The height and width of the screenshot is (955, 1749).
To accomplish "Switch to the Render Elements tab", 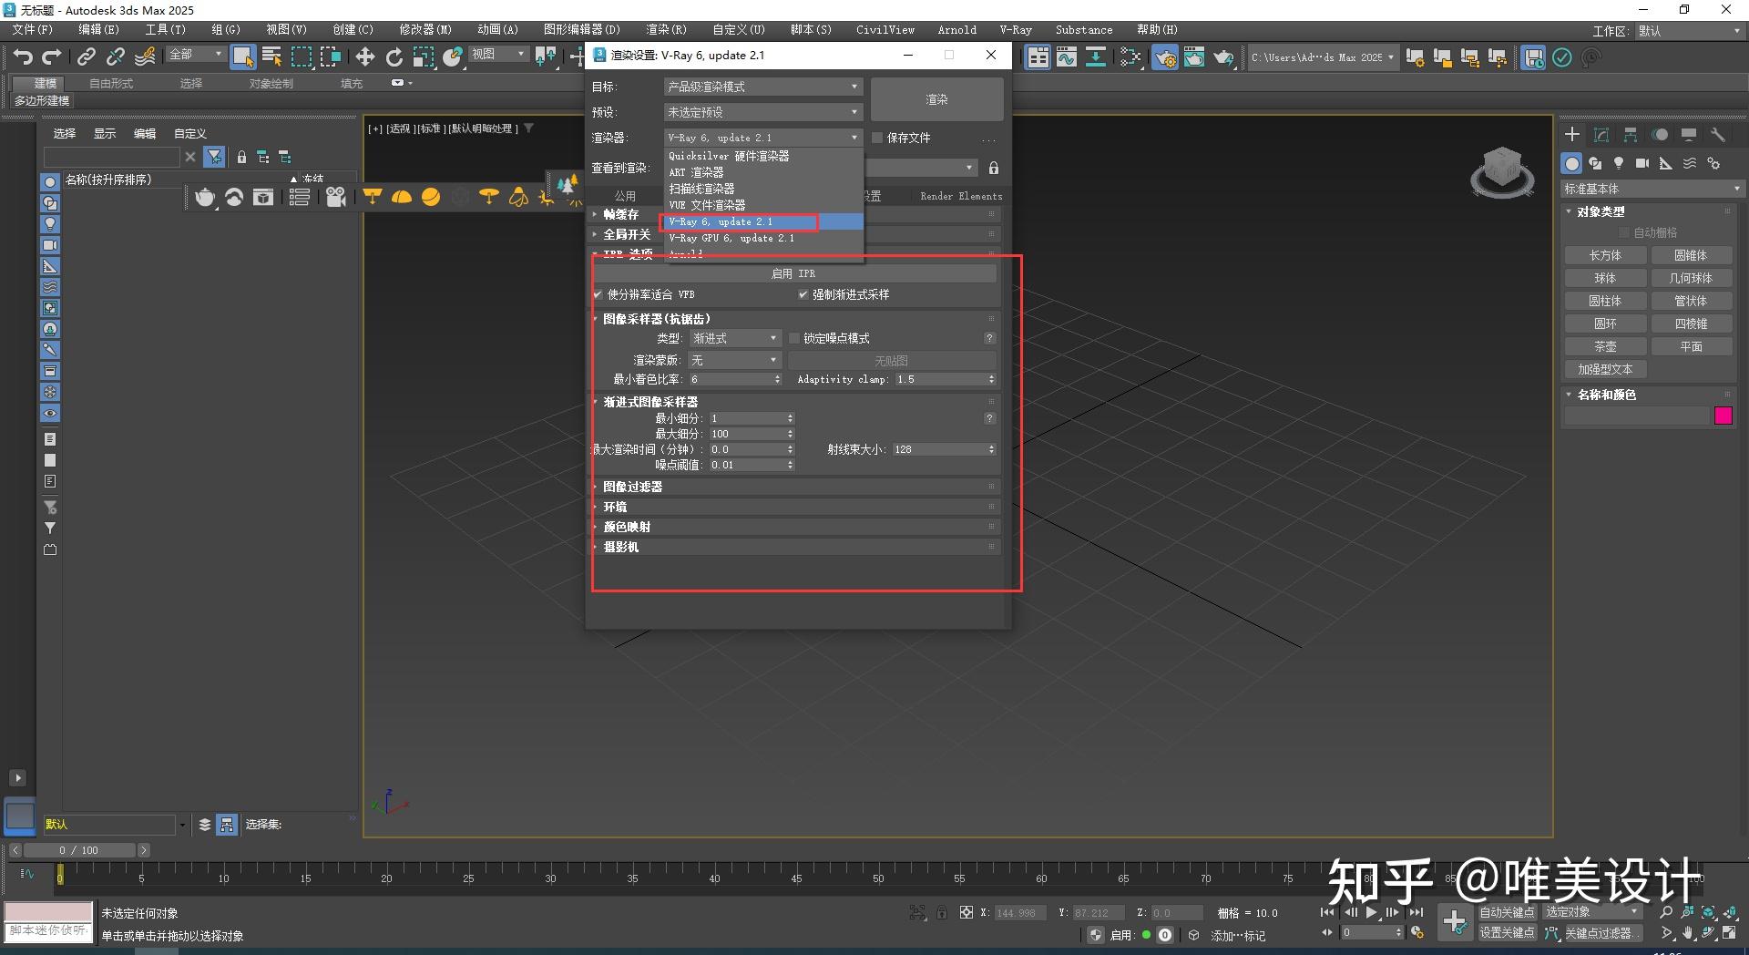I will click(959, 196).
